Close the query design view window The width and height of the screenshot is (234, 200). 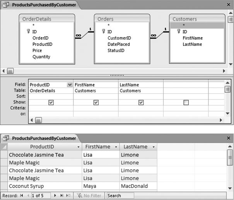pos(229,5)
